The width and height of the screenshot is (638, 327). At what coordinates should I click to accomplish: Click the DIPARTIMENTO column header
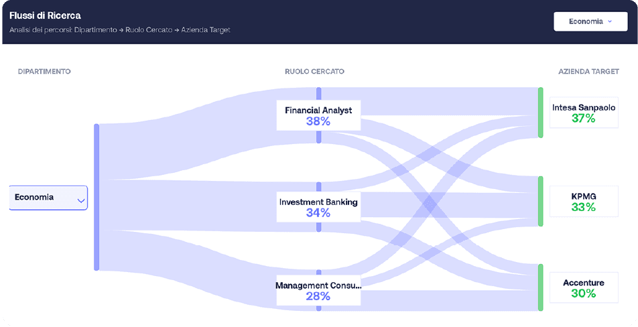(x=44, y=71)
